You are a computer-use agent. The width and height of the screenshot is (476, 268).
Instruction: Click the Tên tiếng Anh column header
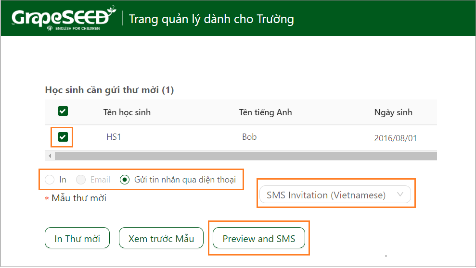pos(265,112)
